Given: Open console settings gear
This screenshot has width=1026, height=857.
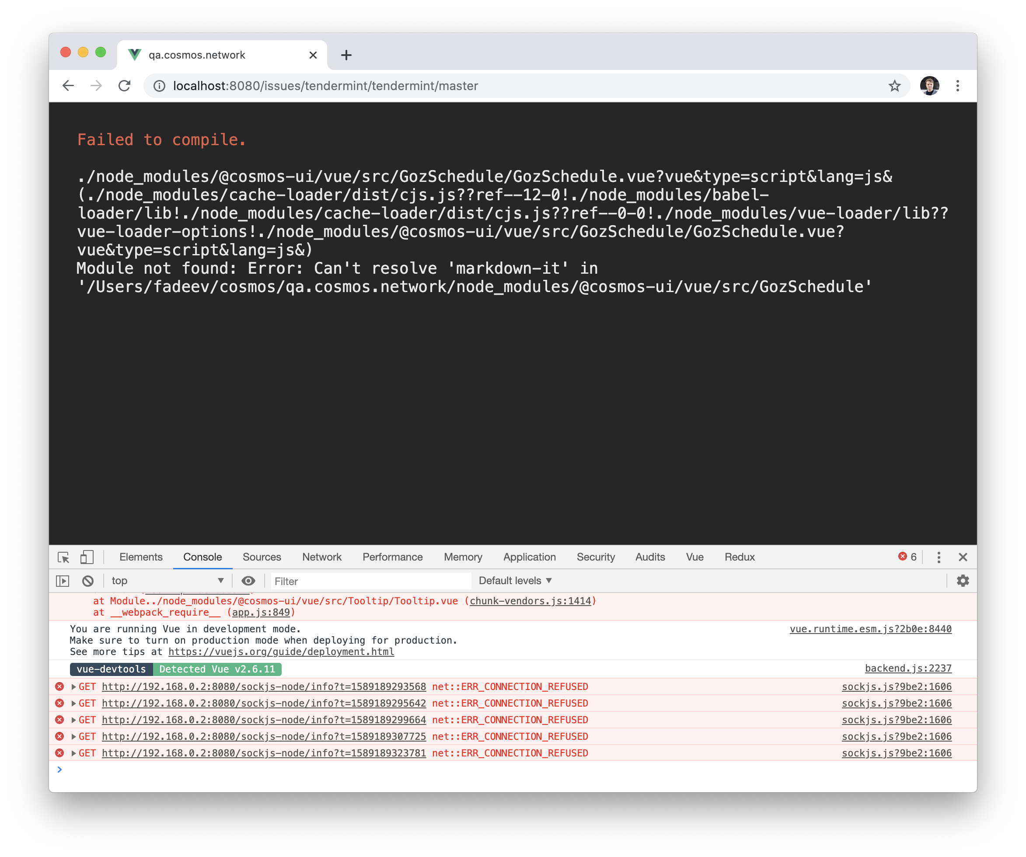Looking at the screenshot, I should point(963,581).
